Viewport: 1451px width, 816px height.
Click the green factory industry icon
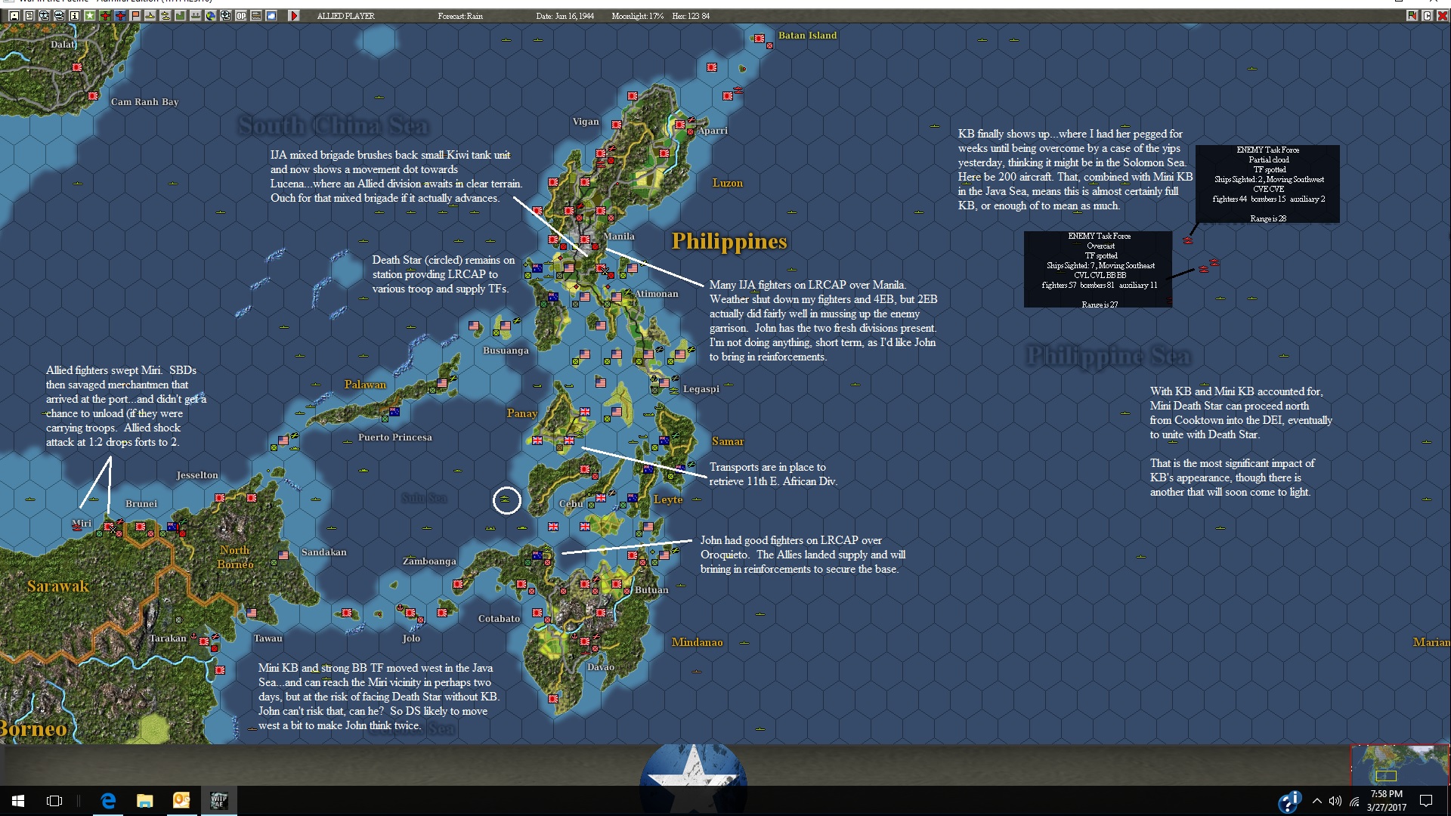(181, 15)
